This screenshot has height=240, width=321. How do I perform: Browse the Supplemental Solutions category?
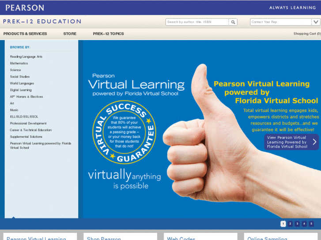click(26, 137)
